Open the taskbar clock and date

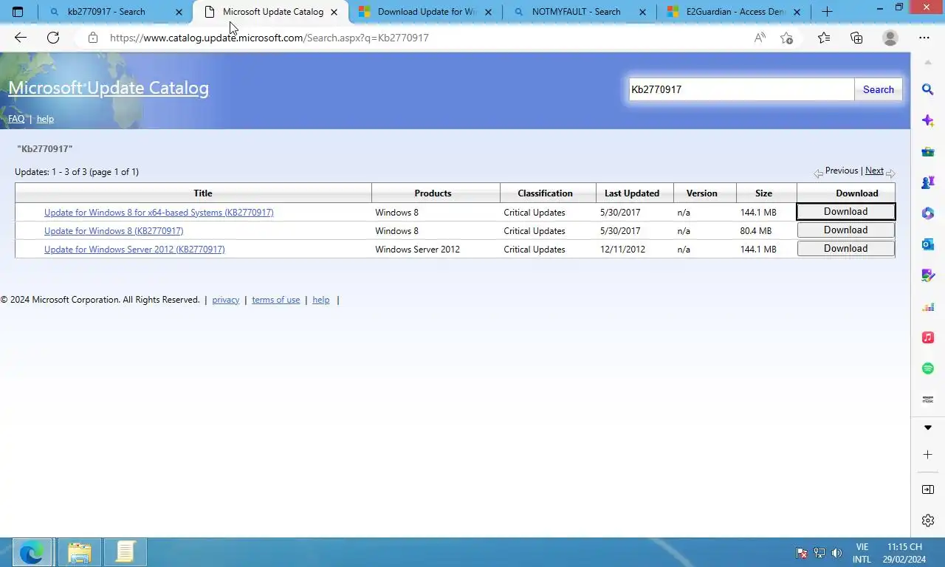905,553
